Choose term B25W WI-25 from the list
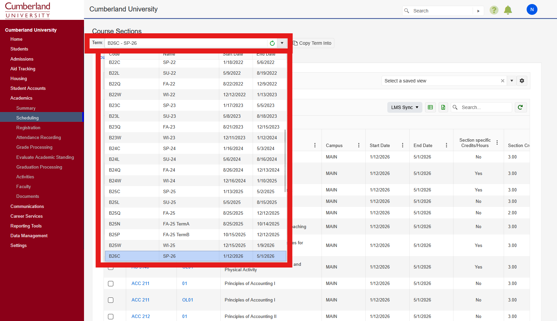This screenshot has width=557, height=321. (x=196, y=245)
